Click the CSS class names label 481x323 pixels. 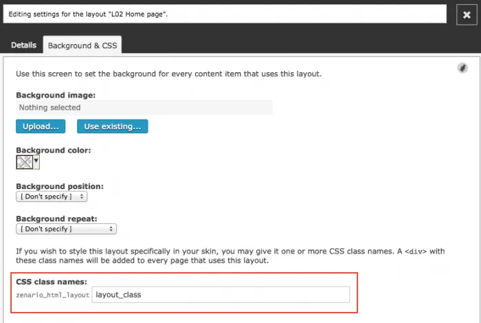click(x=52, y=282)
